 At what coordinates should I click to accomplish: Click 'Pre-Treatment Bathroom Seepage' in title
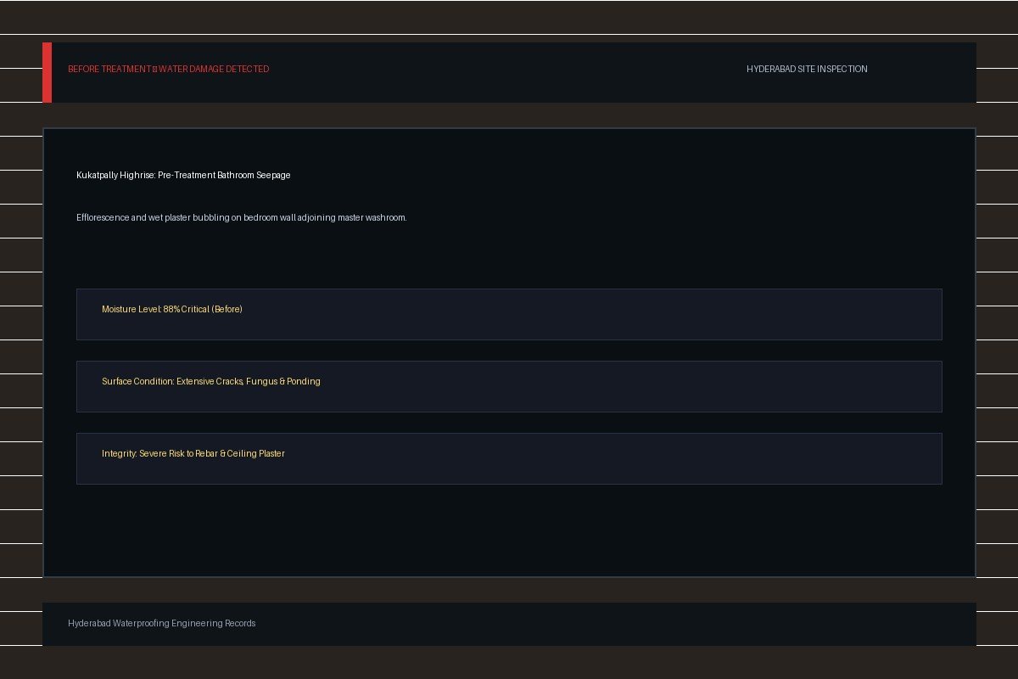224,175
